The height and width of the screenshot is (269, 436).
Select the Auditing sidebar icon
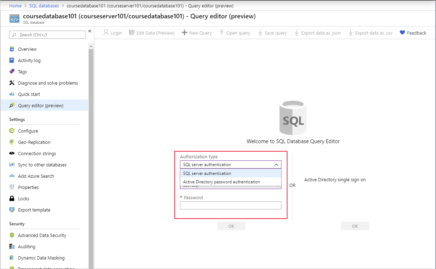click(x=12, y=246)
